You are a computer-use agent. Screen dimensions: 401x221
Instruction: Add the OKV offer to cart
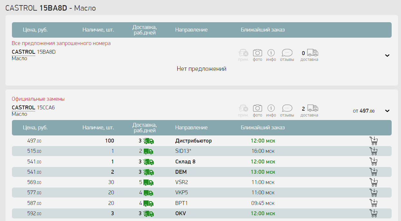pos(373,213)
